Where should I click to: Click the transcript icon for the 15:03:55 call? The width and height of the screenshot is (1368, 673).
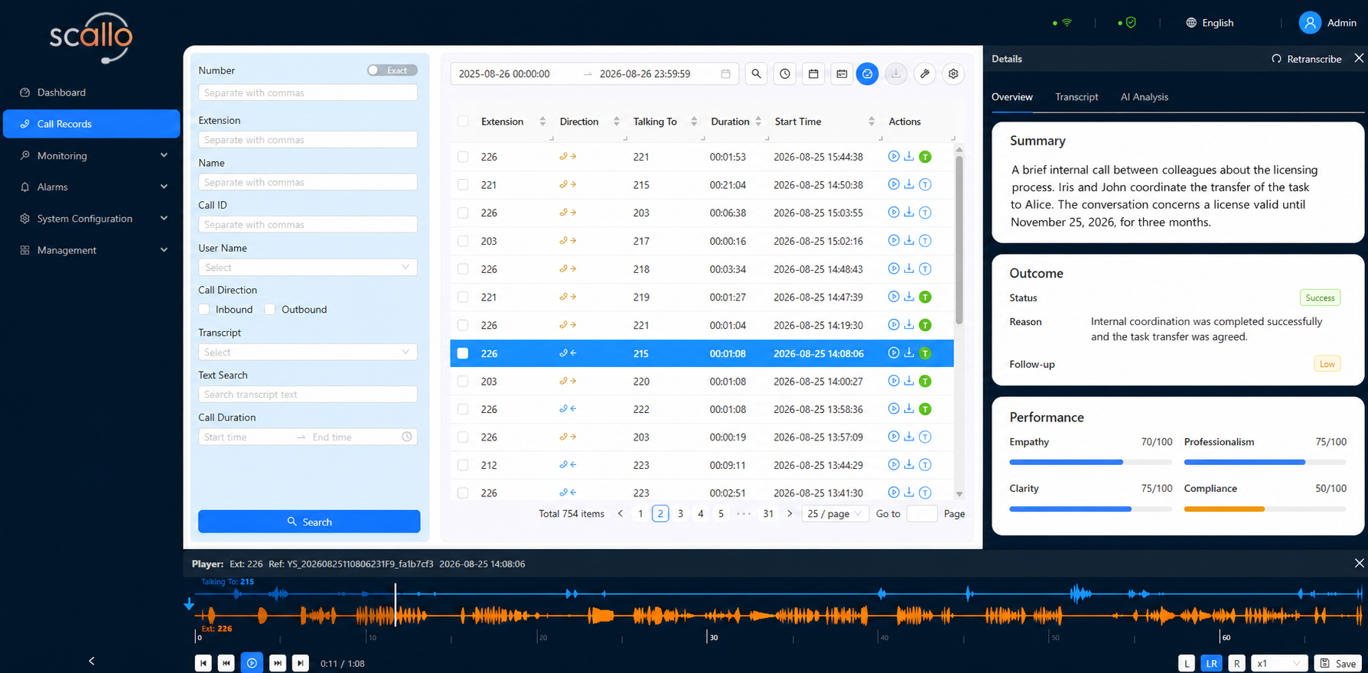coord(925,213)
